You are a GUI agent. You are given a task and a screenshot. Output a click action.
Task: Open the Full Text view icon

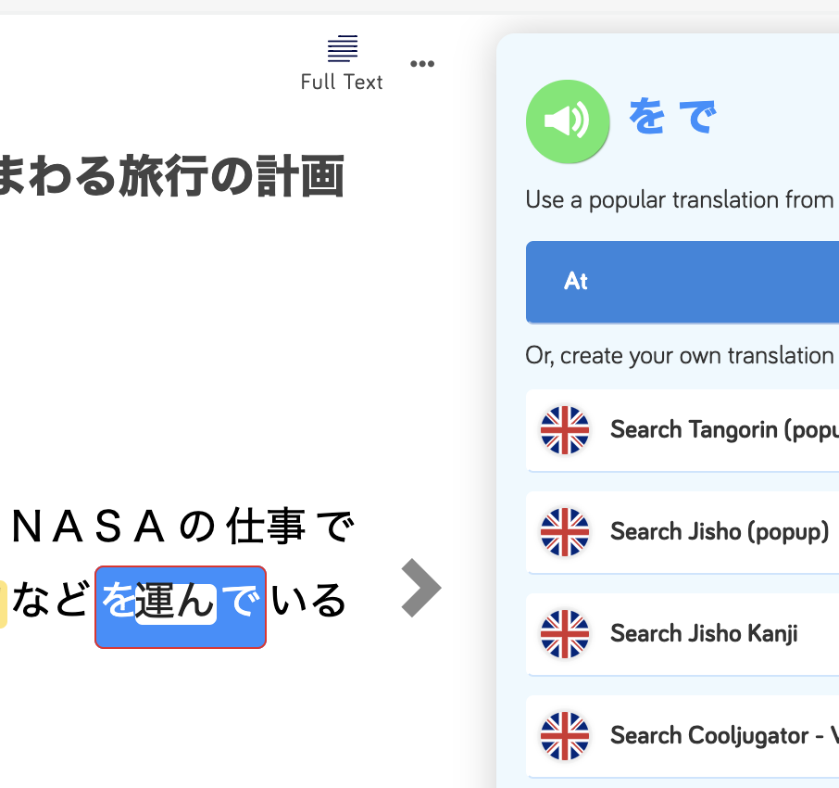point(342,63)
